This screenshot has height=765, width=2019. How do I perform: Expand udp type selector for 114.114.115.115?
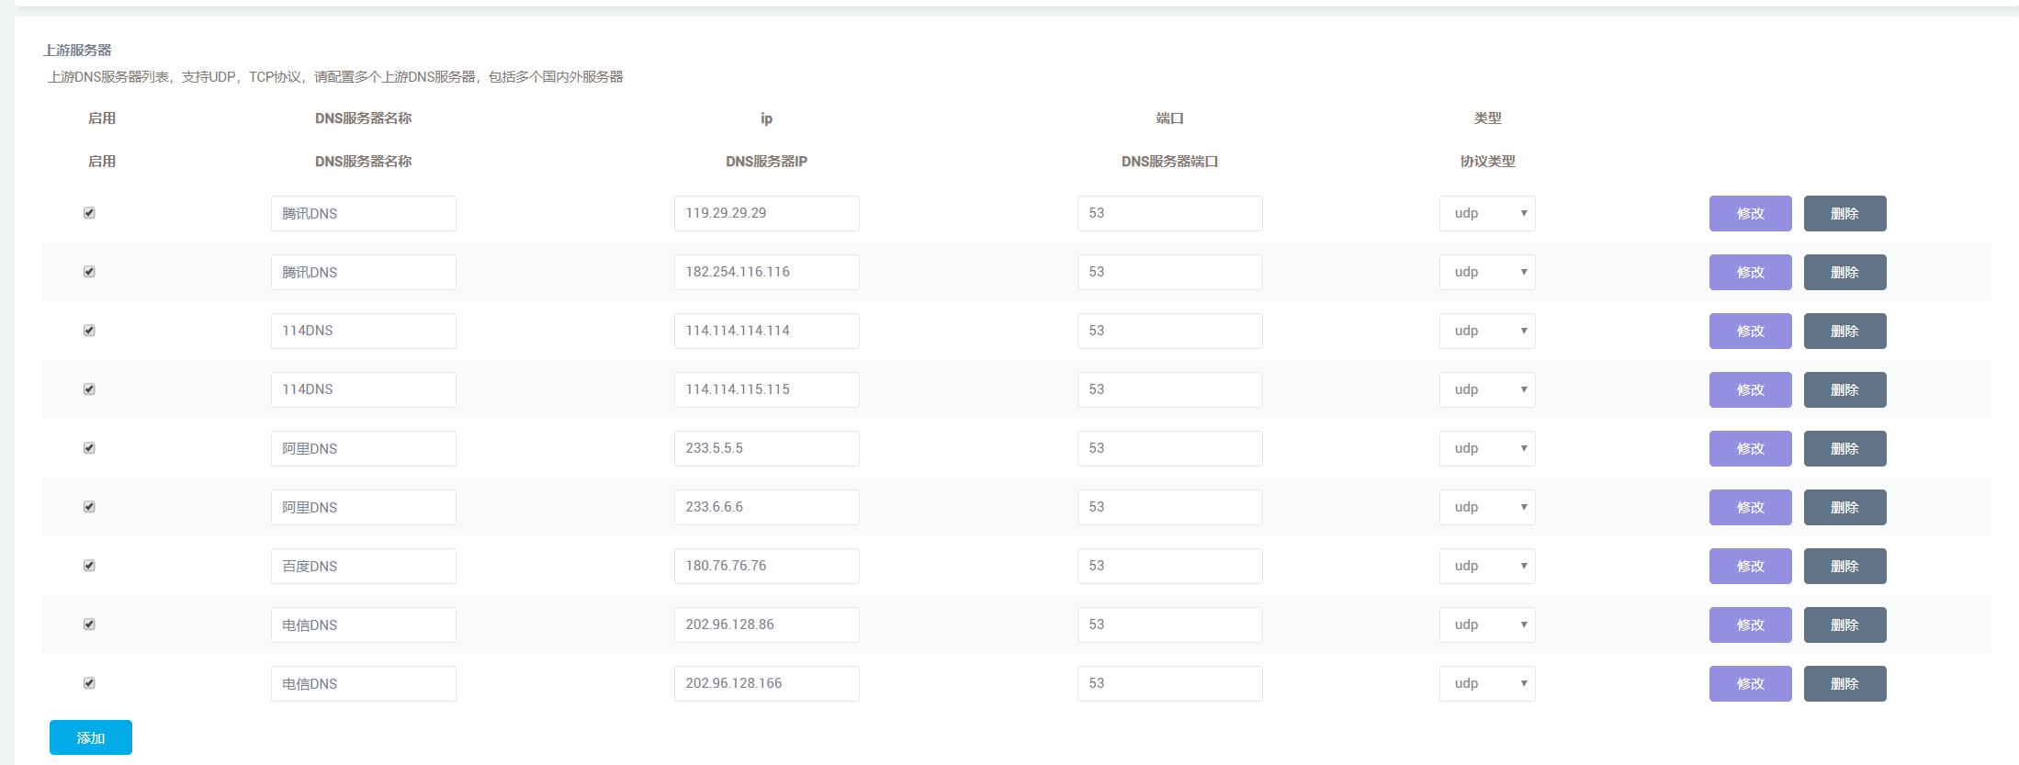coord(1487,389)
